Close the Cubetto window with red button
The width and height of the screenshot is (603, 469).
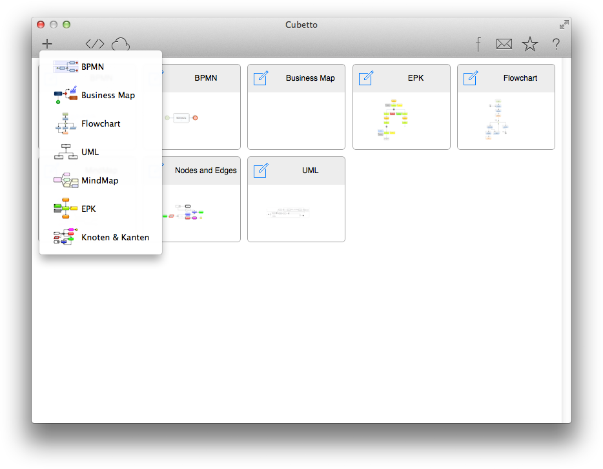tap(41, 25)
